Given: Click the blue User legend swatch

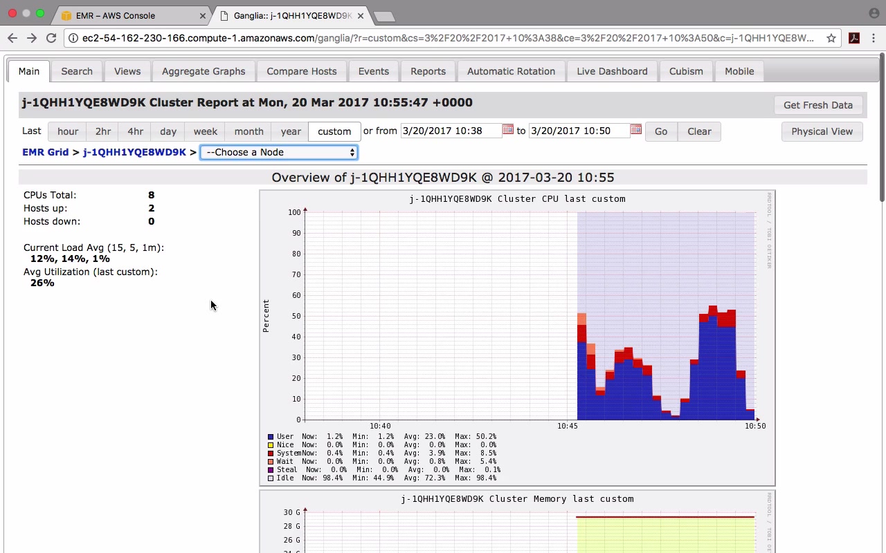Looking at the screenshot, I should click(x=271, y=437).
